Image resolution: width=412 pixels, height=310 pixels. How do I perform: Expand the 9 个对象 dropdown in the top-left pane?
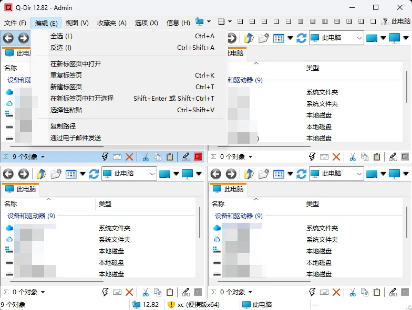43,157
